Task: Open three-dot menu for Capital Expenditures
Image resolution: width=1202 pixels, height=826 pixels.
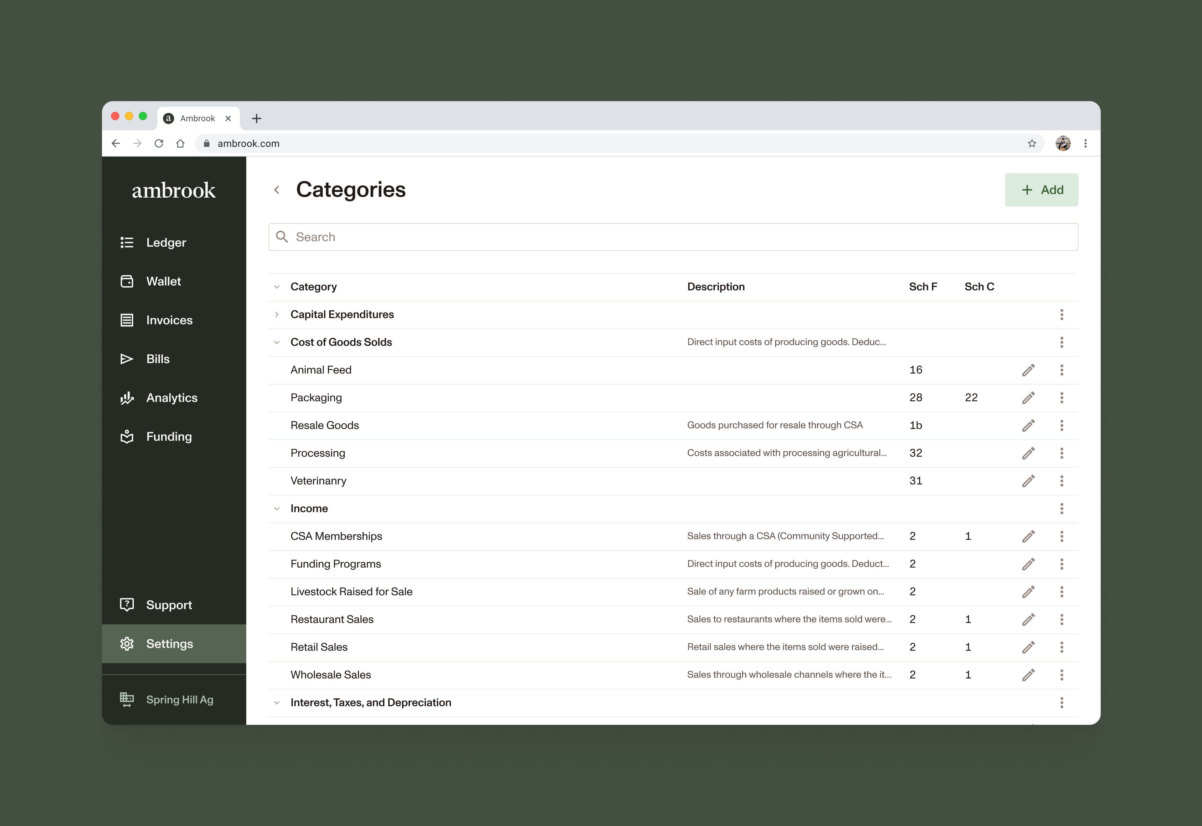Action: [1061, 315]
